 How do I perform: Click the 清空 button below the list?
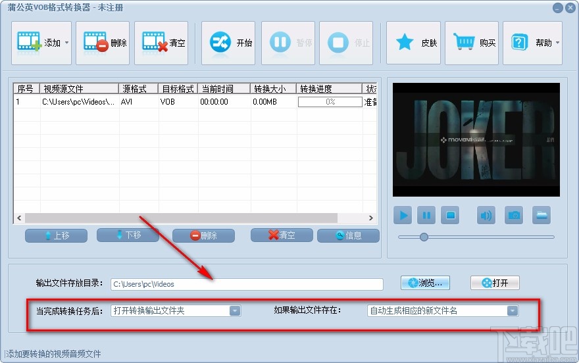pyautogui.click(x=282, y=235)
